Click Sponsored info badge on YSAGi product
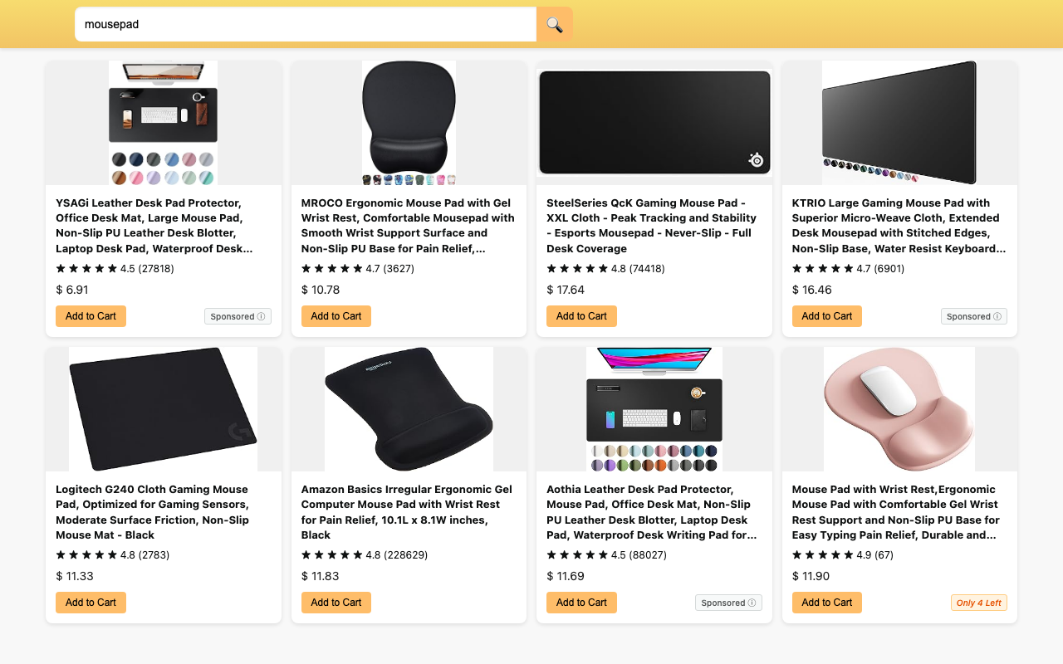1063x664 pixels. pos(238,316)
